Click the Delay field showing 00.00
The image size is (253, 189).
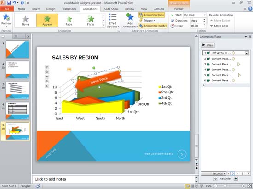(196, 26)
